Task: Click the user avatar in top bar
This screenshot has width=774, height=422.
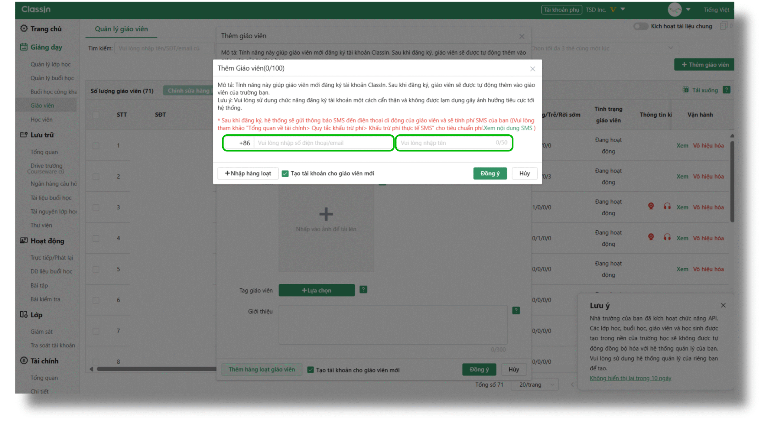Action: 674,10
